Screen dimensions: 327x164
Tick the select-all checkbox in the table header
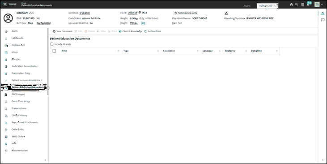tap(54, 51)
